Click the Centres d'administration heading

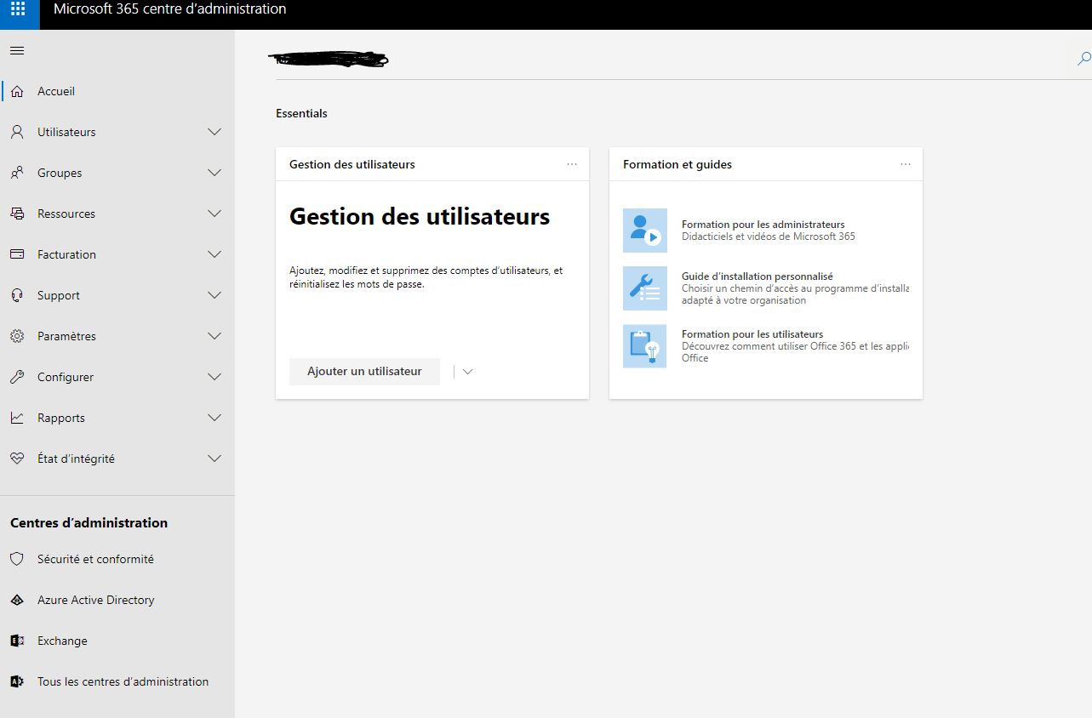pyautogui.click(x=89, y=522)
